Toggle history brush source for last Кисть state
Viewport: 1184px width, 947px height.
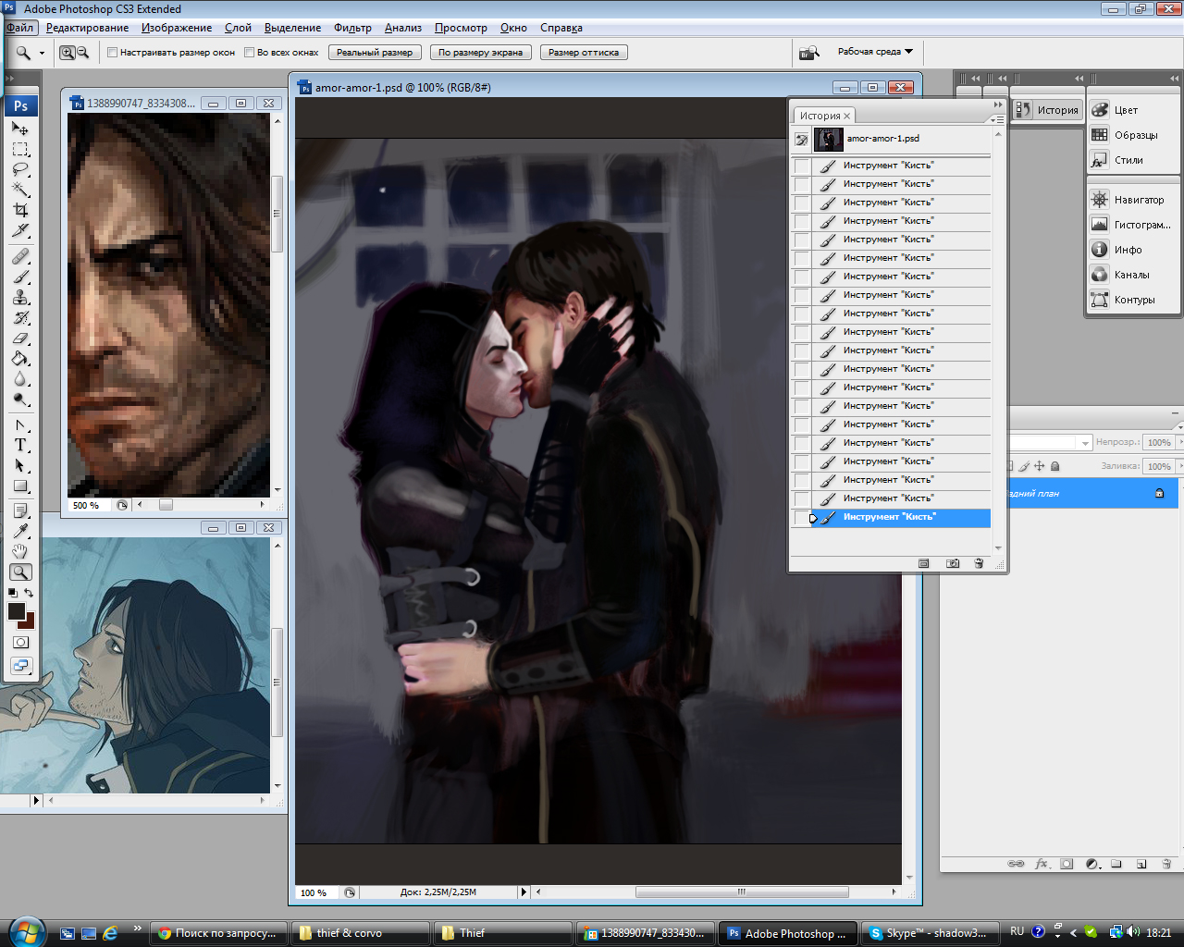(802, 518)
